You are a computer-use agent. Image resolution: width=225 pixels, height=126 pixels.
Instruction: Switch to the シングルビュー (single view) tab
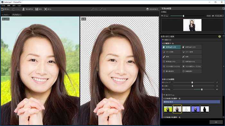[x=6, y=15]
